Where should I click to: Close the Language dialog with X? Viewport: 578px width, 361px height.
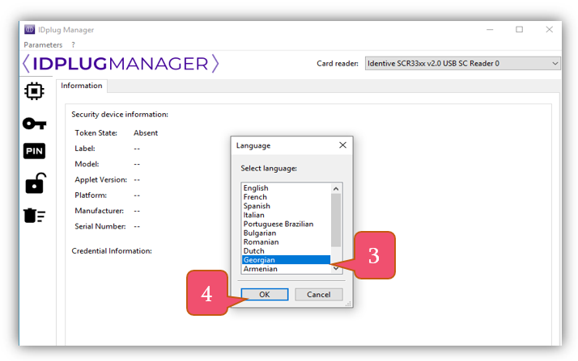point(342,145)
